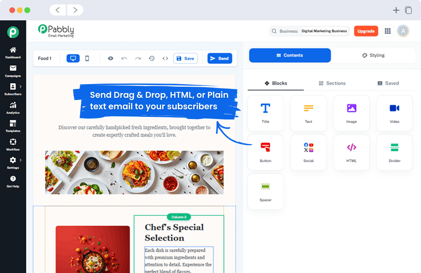Insert a Divider block

(394, 152)
